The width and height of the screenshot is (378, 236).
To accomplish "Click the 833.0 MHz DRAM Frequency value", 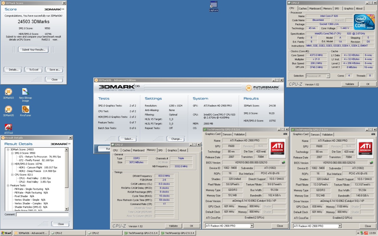I will click(x=164, y=176).
